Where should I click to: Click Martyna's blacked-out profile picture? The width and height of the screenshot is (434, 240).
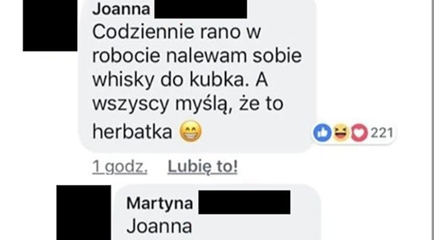[84, 213]
